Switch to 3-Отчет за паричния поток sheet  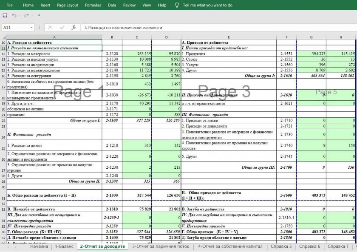point(160,246)
